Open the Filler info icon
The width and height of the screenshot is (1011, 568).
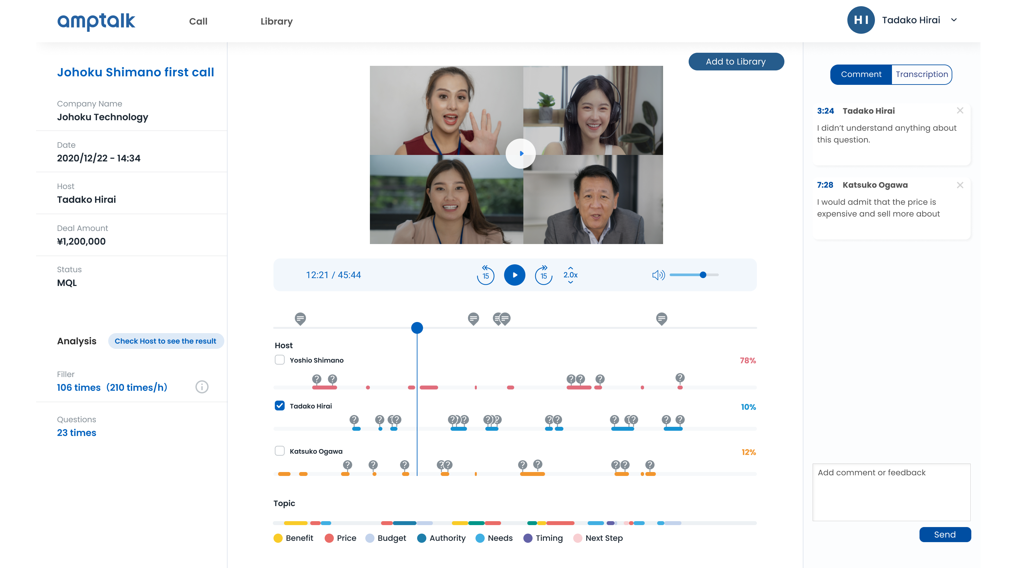[x=202, y=387]
